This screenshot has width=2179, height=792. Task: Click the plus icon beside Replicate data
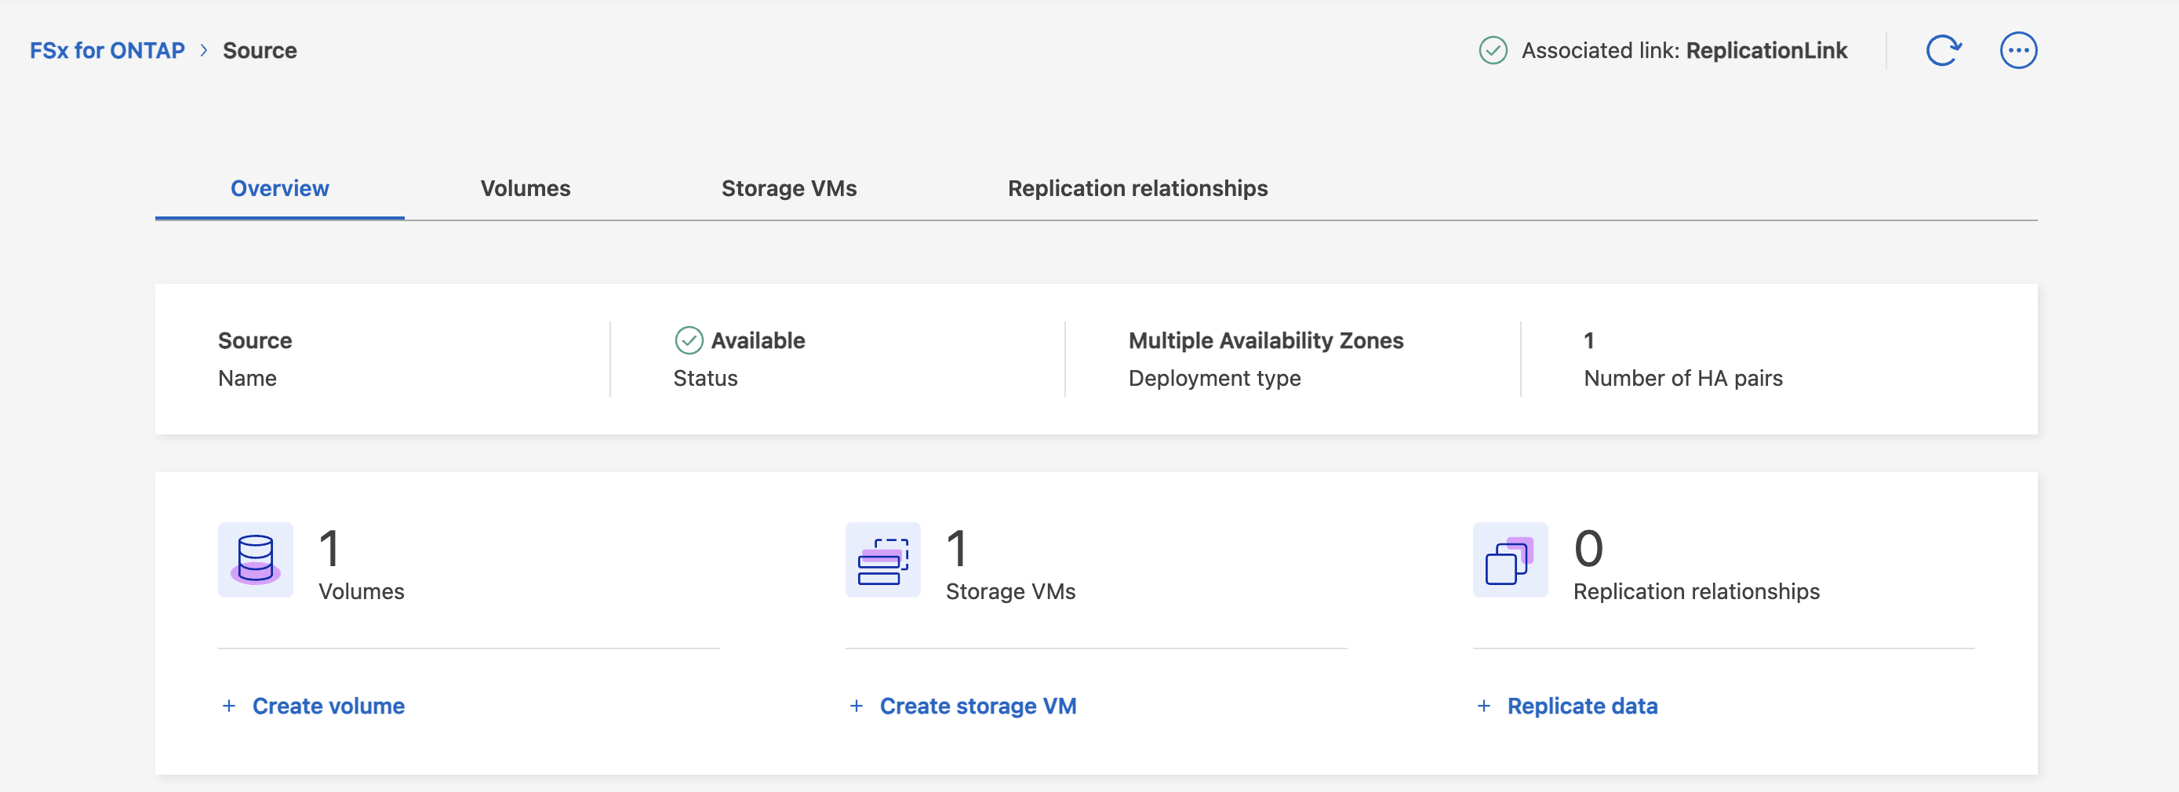(1485, 706)
